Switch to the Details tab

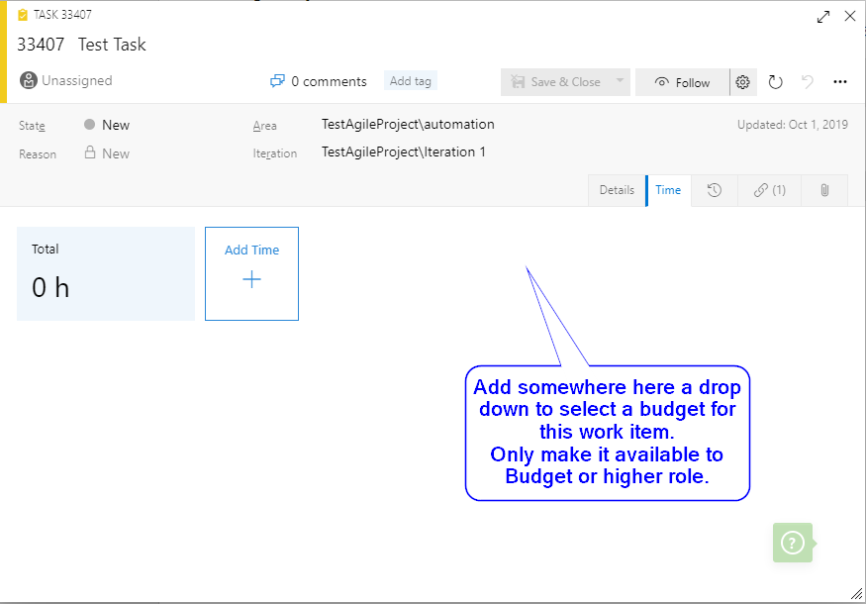pos(617,190)
